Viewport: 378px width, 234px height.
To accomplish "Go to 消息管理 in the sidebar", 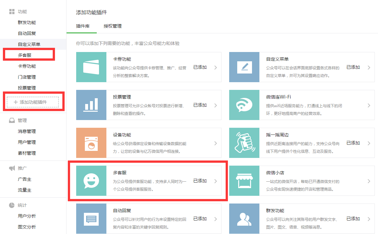I will (27, 131).
